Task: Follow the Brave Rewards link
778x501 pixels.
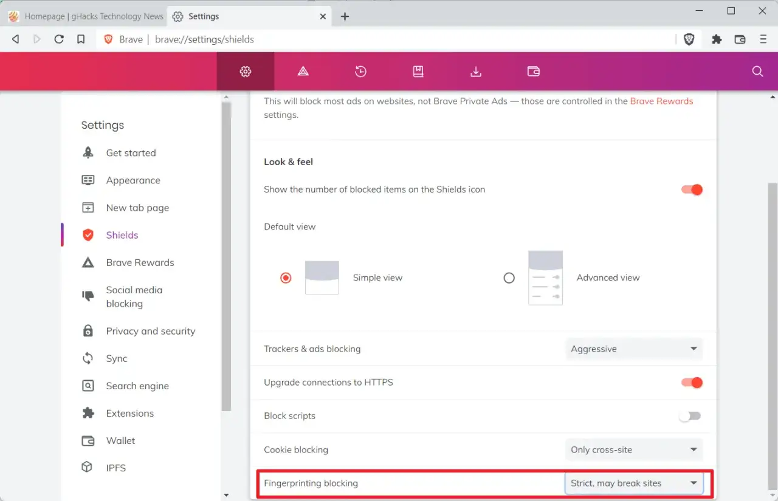Action: [x=661, y=101]
